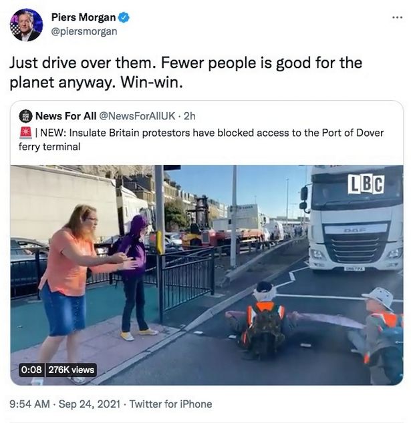This screenshot has width=411, height=423.
Task: Open the 9:54 AM timestamp link
Action: point(29,404)
